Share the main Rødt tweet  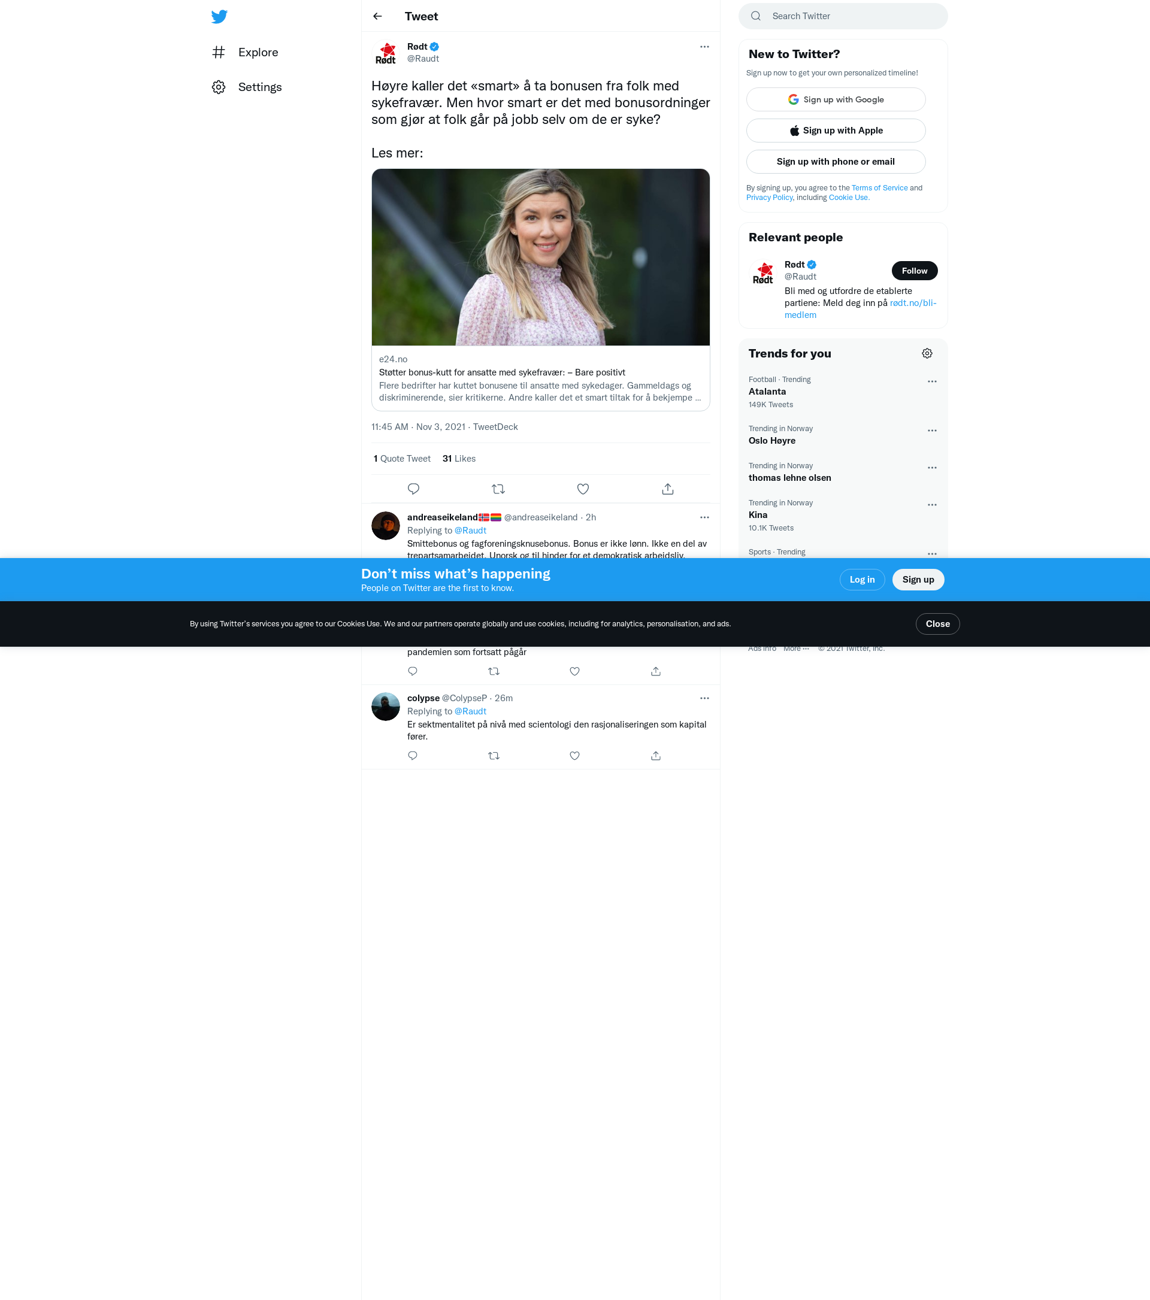667,489
